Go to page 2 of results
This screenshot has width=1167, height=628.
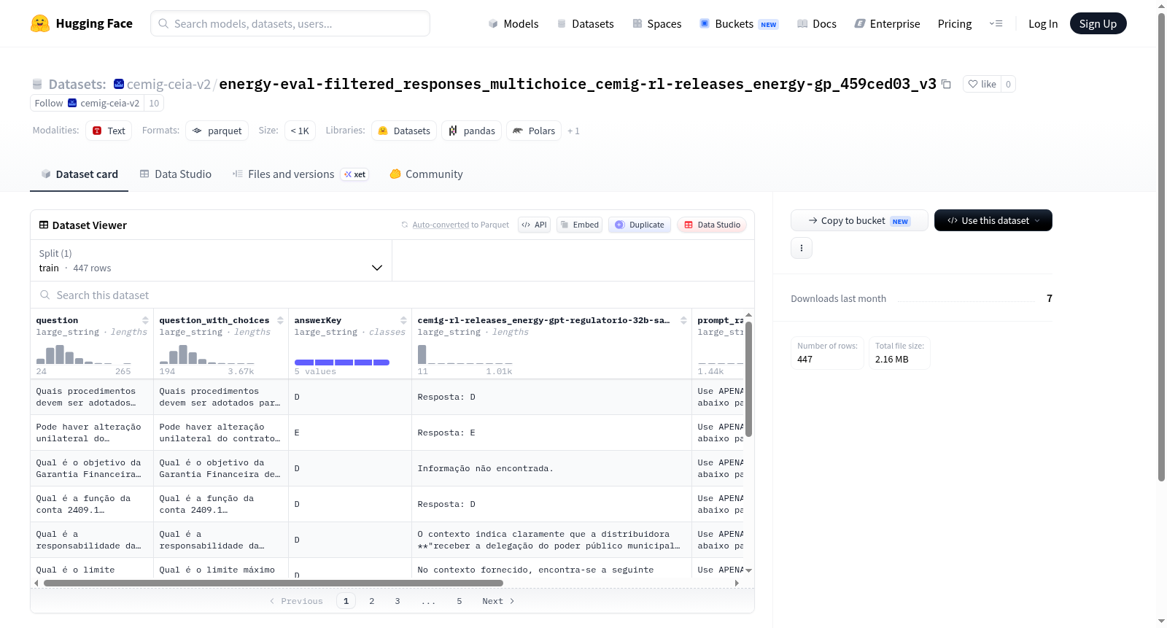click(372, 601)
